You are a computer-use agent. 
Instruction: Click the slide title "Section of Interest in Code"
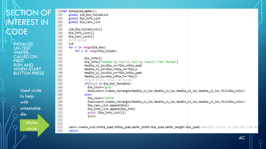point(29,22)
